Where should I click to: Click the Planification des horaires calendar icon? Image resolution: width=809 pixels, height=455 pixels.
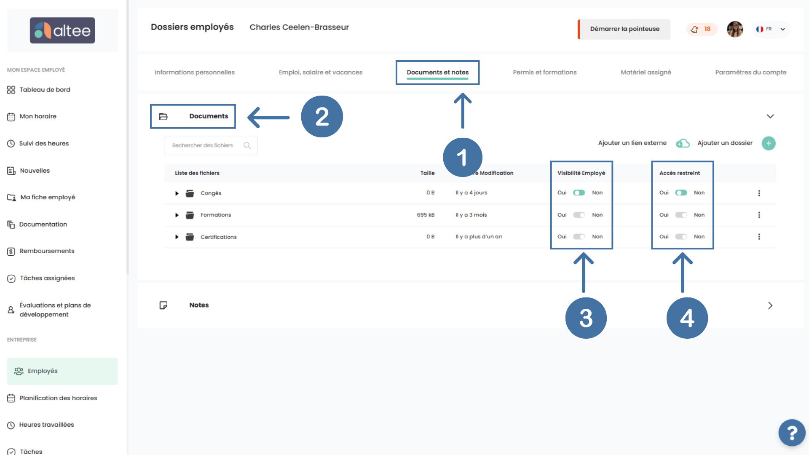[x=11, y=398]
